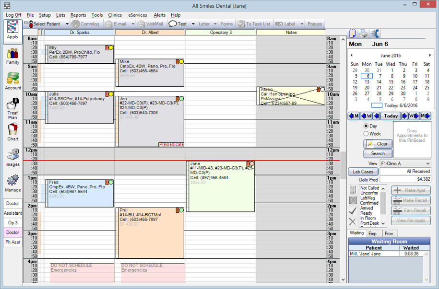Click the Text message toolbar button
Viewport: 439px width, 289px height.
click(178, 24)
